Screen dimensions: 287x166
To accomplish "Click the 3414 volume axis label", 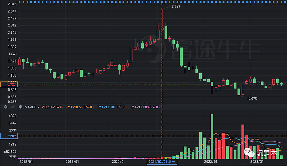I will click(x=13, y=123).
